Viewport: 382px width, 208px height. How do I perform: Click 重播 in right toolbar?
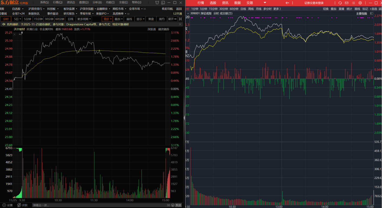(x=341, y=9)
